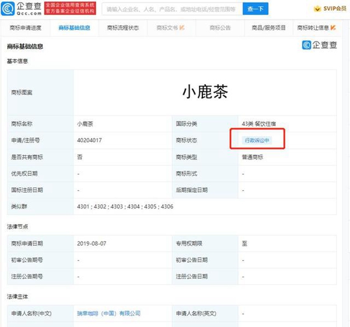
Task: Go to the 商标文书 tab
Action: (167, 28)
